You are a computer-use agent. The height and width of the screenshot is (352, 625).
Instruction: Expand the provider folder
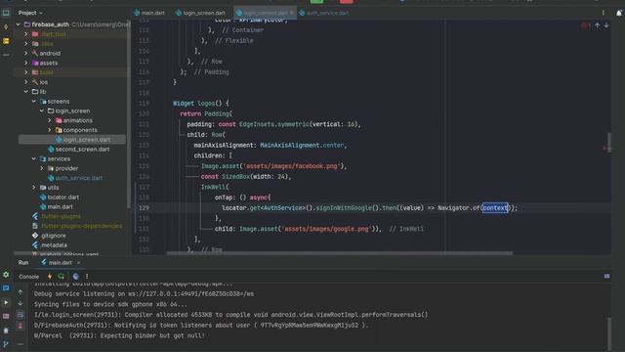42,168
